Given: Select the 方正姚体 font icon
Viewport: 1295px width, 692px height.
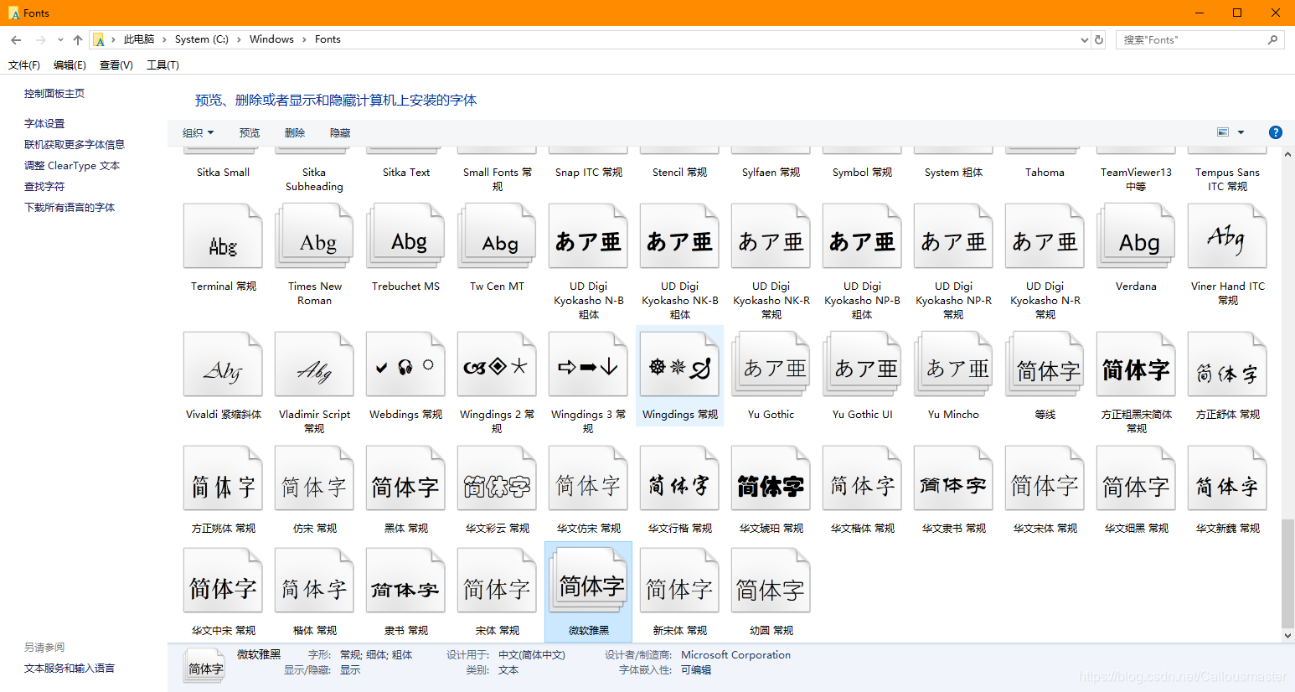Looking at the screenshot, I should (x=223, y=478).
